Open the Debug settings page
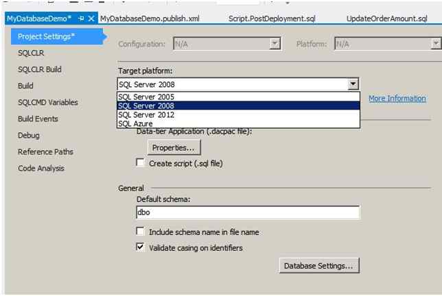442x296 pixels. click(x=29, y=136)
